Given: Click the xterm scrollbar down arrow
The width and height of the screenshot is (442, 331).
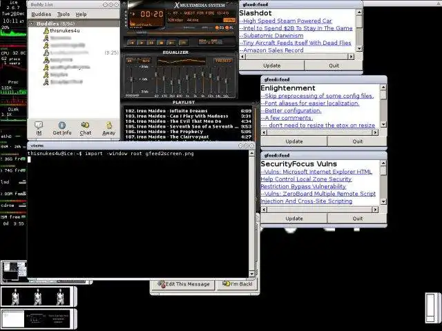Looking at the screenshot, I should 251,274.
